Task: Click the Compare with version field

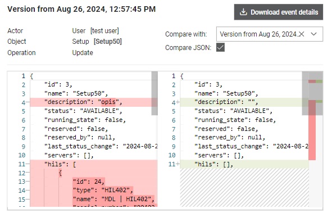Action: 270,34
